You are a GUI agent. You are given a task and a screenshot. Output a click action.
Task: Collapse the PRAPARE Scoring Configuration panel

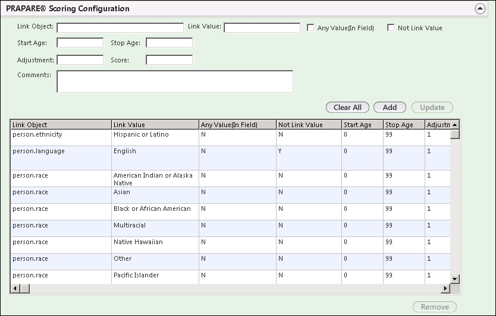480,8
